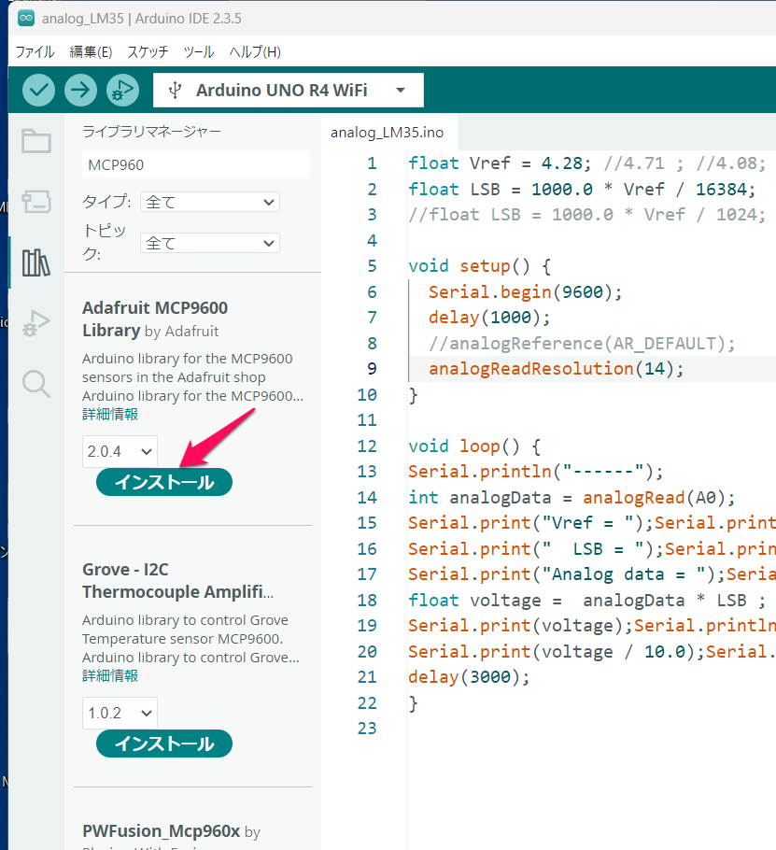Open the ツール menu
The width and height of the screenshot is (776, 850).
[x=198, y=52]
